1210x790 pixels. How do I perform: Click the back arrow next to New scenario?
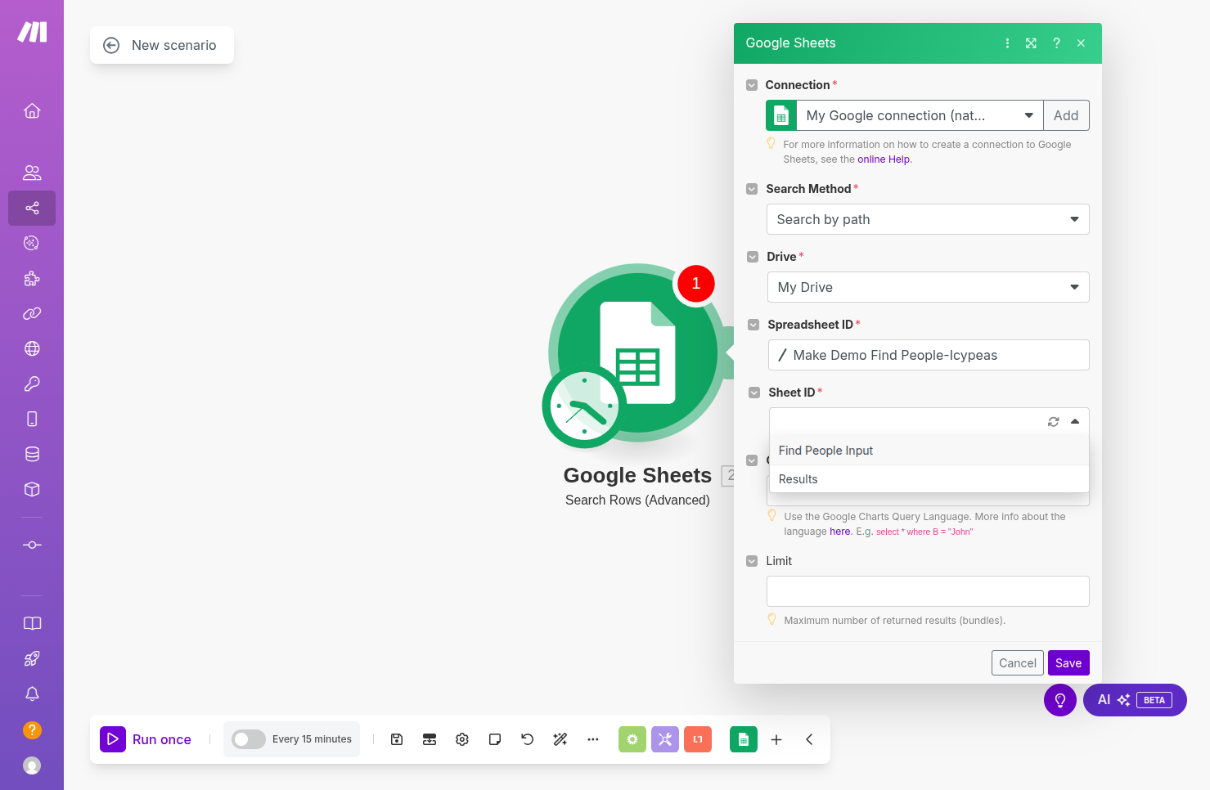111,45
